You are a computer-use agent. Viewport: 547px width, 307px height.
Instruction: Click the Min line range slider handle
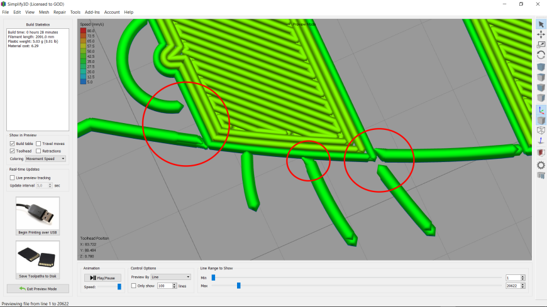click(214, 277)
